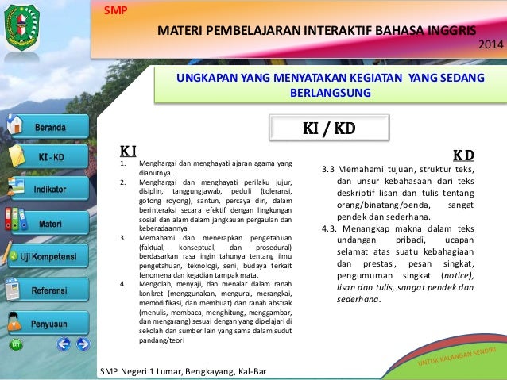Click the pencil checkmark icon beside Uji Kompetensi
Viewport: 507px width, 380px height.
pyautogui.click(x=8, y=253)
